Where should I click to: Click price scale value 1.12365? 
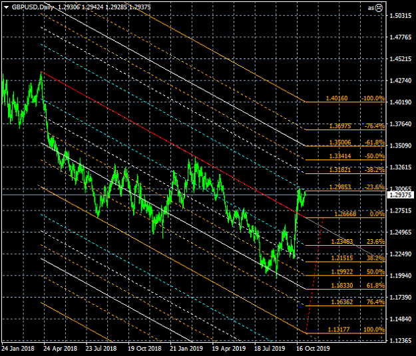tap(400, 341)
